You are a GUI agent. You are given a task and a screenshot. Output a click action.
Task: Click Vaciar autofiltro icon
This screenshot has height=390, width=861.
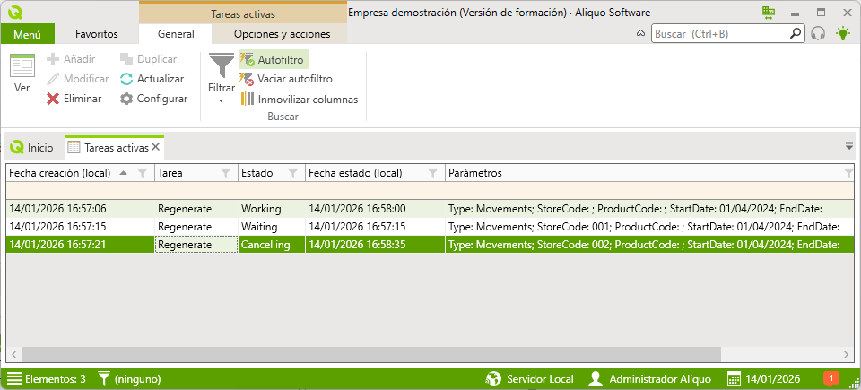pyautogui.click(x=247, y=79)
